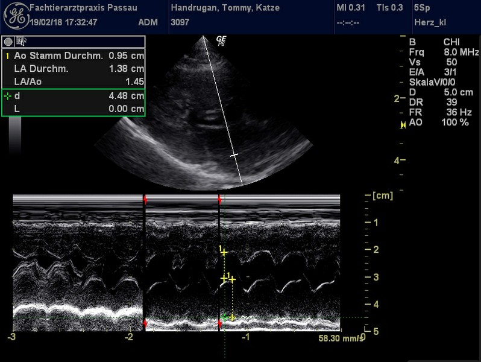The width and height of the screenshot is (481, 362).
Task: Click the 4 label on the B-mode depth scale
Action: pos(397,160)
